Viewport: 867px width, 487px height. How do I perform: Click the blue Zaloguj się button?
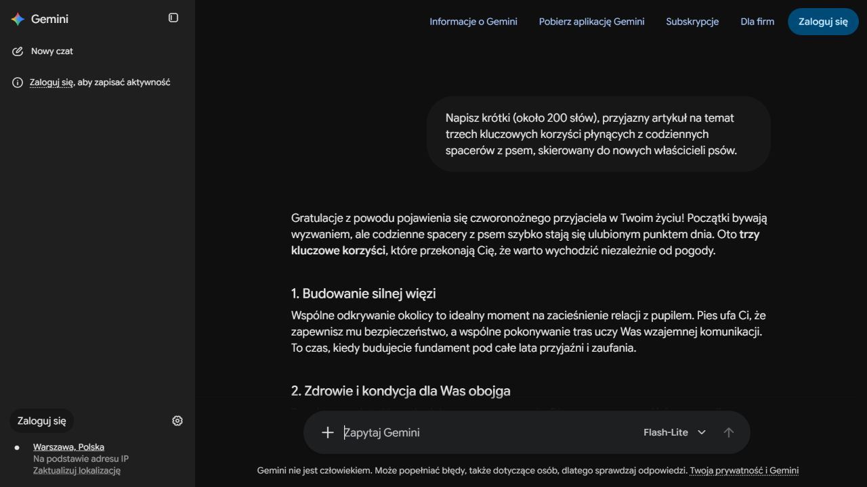point(823,22)
